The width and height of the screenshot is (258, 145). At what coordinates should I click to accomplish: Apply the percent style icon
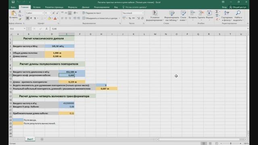point(130,18)
